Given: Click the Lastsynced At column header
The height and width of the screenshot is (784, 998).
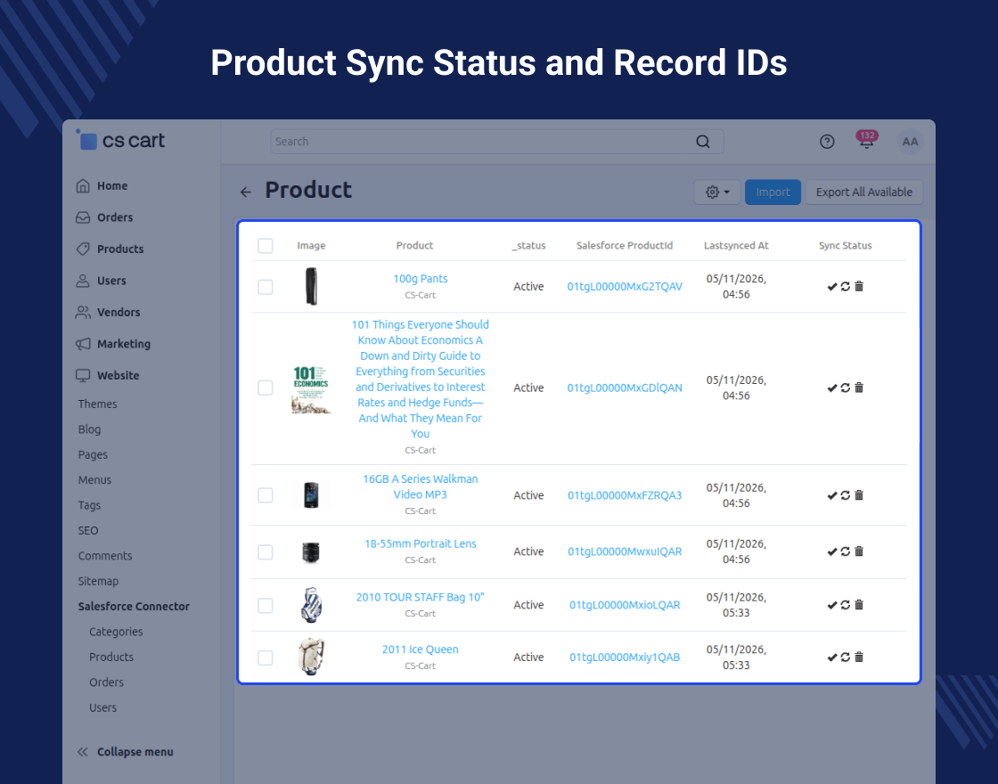Looking at the screenshot, I should 736,246.
